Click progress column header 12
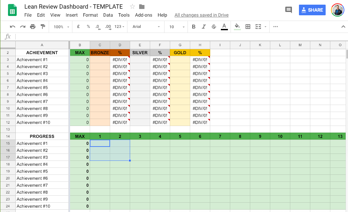348x212 pixels. [320, 136]
